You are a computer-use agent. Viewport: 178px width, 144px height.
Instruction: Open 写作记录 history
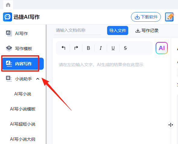[147, 30]
